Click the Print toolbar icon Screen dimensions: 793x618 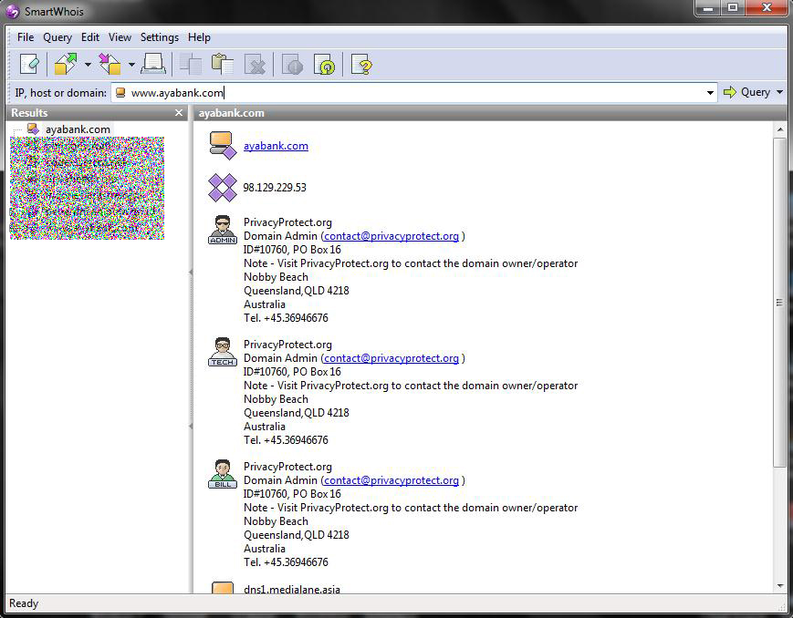tap(153, 65)
